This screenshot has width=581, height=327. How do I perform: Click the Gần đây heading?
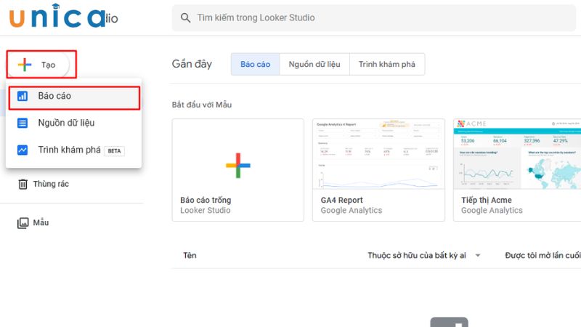pos(192,64)
